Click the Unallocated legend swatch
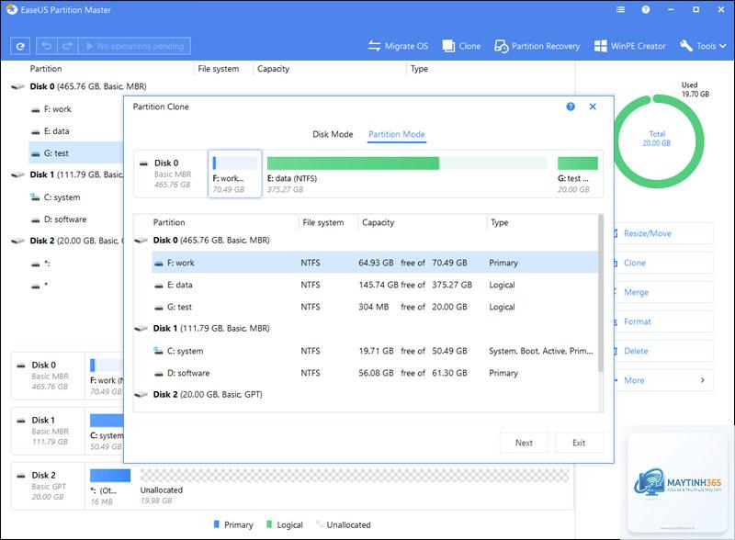This screenshot has width=735, height=540. [x=320, y=524]
